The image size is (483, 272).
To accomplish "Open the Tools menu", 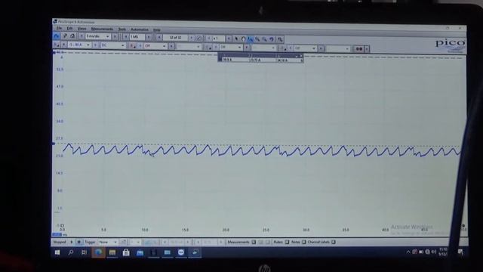I will (122, 29).
